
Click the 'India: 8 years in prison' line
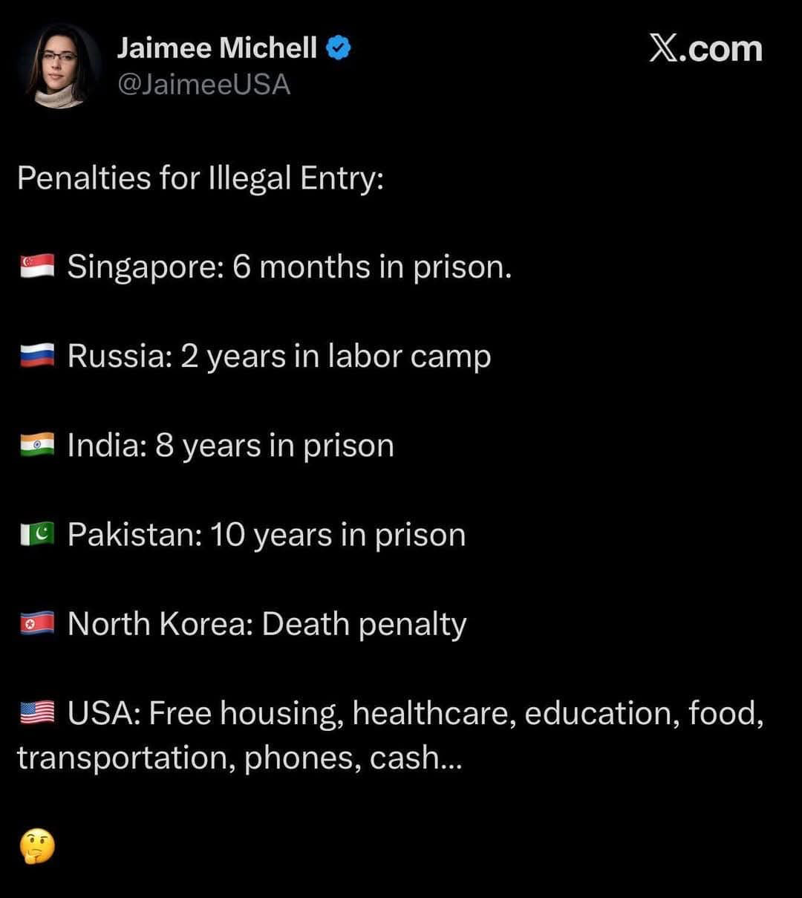[x=230, y=446]
